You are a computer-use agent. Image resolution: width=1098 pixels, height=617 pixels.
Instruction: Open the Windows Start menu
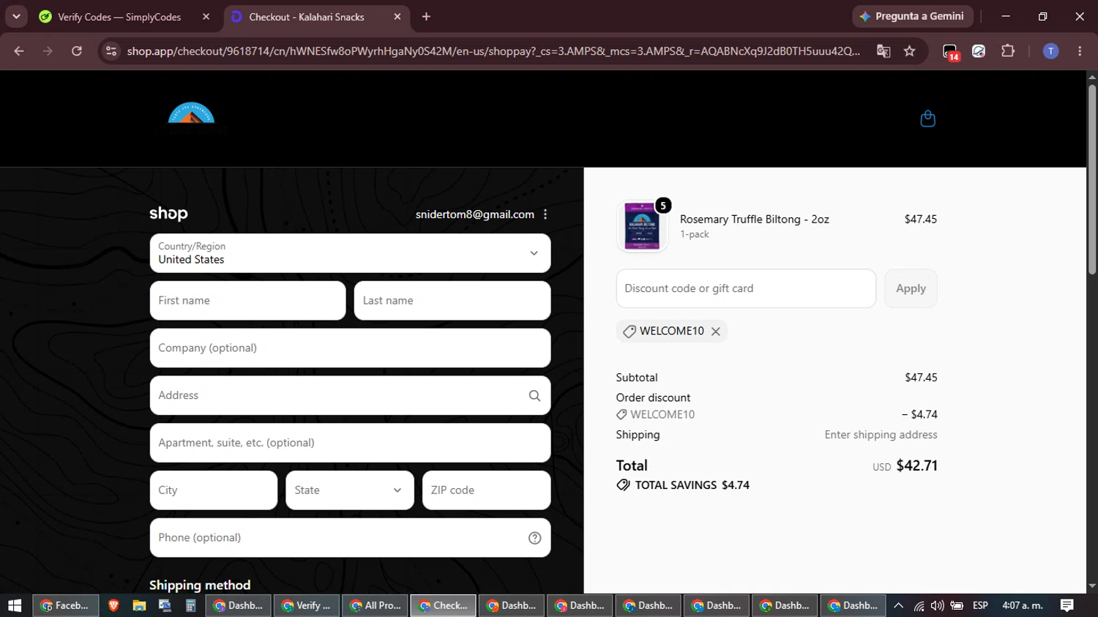tap(15, 606)
